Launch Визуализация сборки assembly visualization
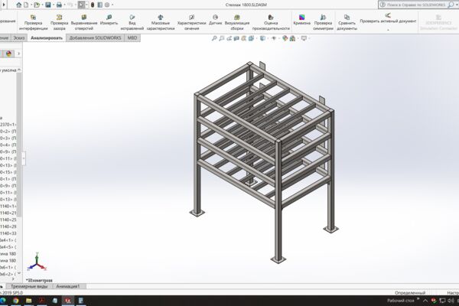Image resolution: width=459 pixels, height=306 pixels. point(237,22)
